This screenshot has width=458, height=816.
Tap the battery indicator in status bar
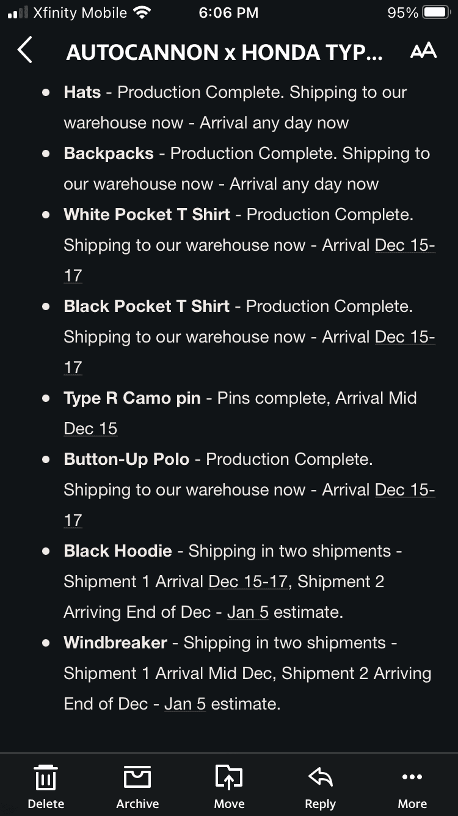[x=436, y=13]
